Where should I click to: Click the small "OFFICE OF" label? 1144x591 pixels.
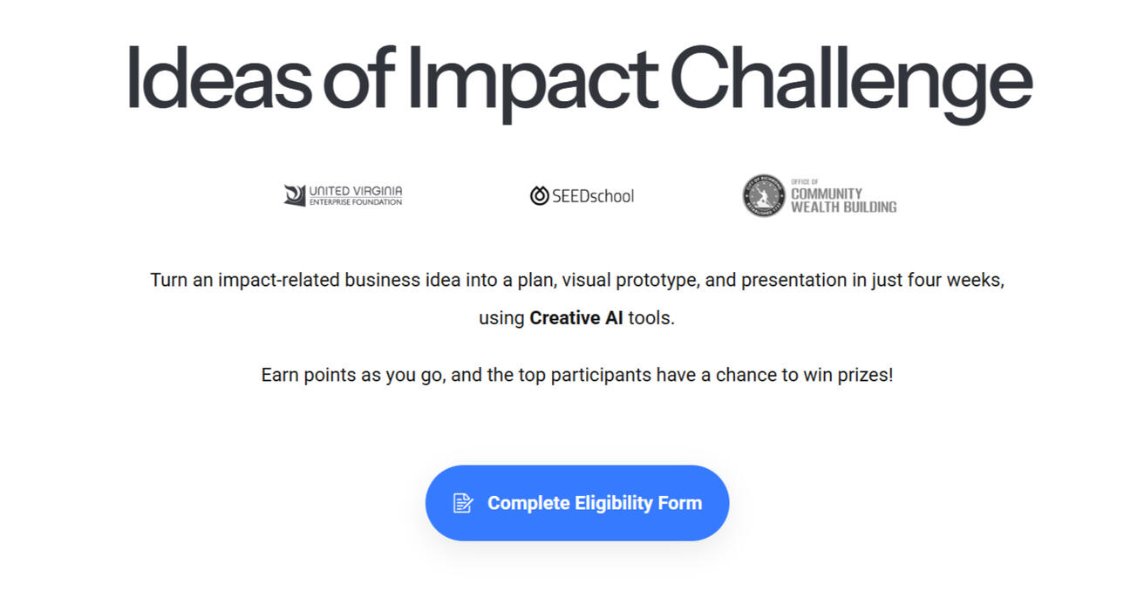tap(804, 181)
